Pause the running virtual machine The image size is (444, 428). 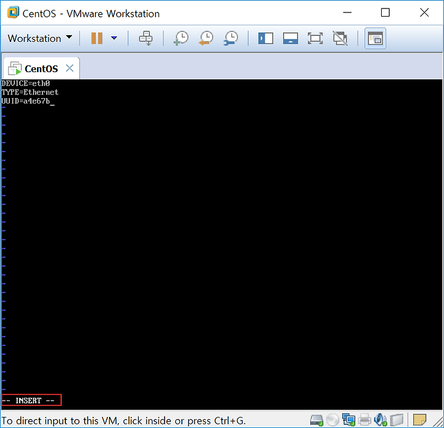[x=97, y=38]
